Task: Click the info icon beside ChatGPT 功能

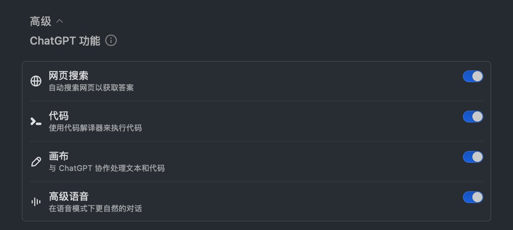Action: [111, 41]
